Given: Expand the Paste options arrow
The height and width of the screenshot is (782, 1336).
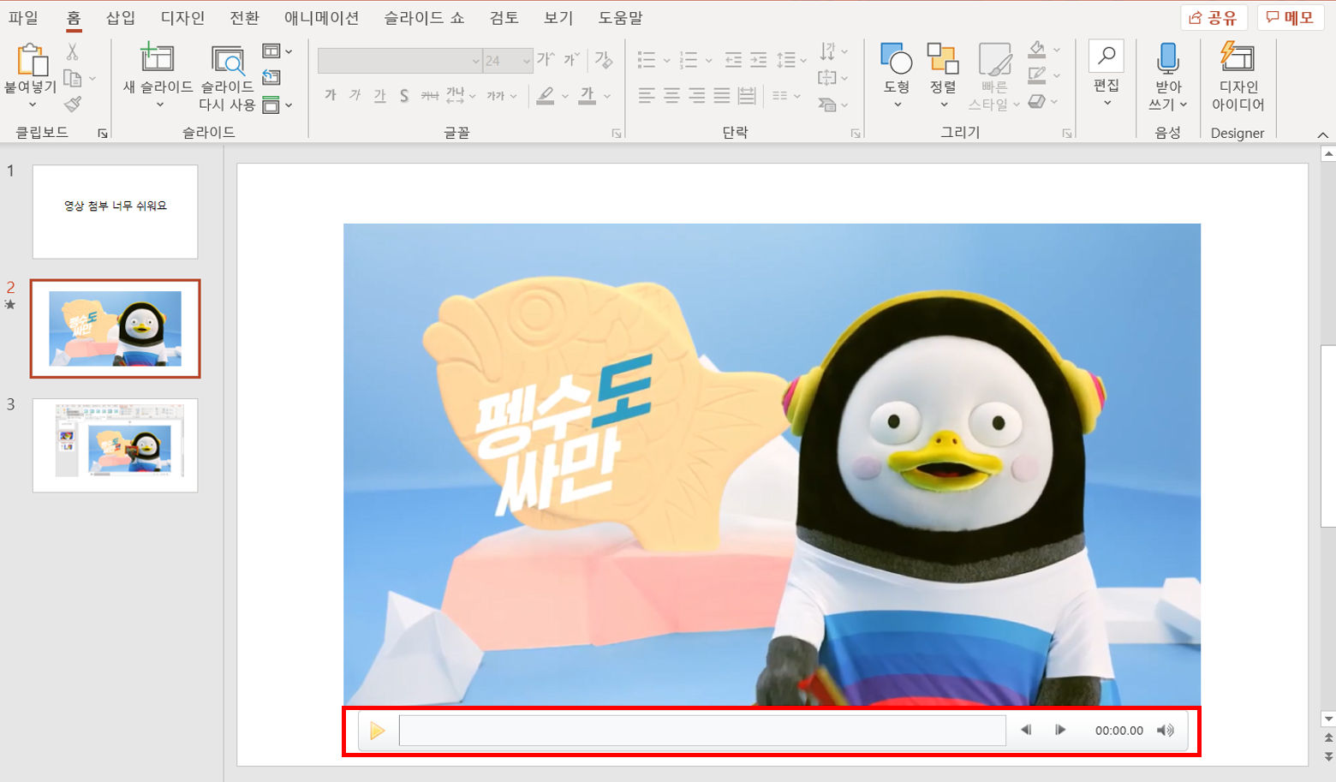Looking at the screenshot, I should (33, 104).
